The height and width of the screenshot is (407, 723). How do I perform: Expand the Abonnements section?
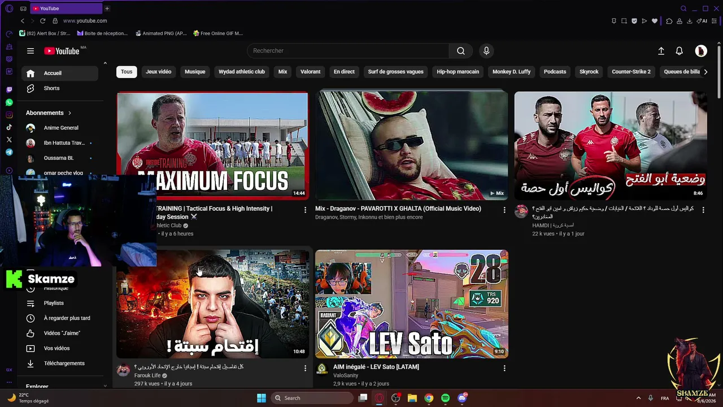coord(49,112)
